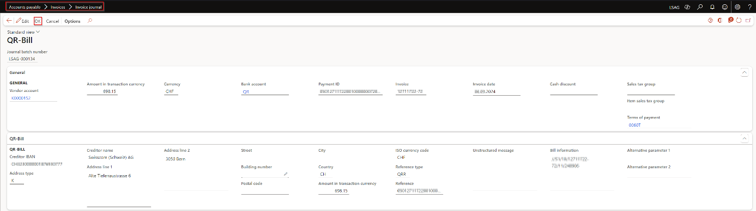
Task: Click the Office app icon
Action: coord(720,21)
